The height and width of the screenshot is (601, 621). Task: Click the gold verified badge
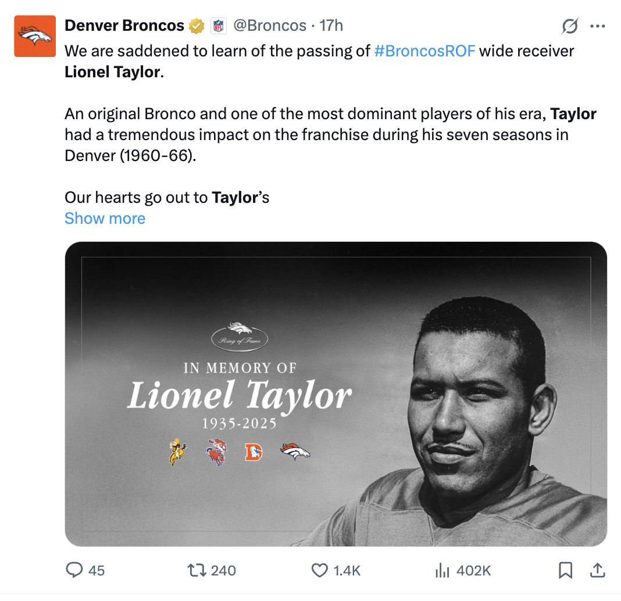tap(196, 26)
